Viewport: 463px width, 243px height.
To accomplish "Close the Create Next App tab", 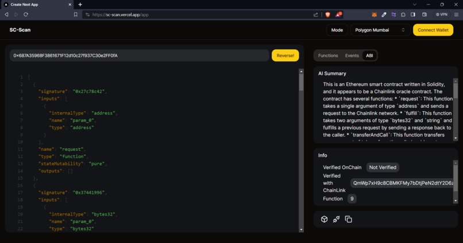I will 70,5.
